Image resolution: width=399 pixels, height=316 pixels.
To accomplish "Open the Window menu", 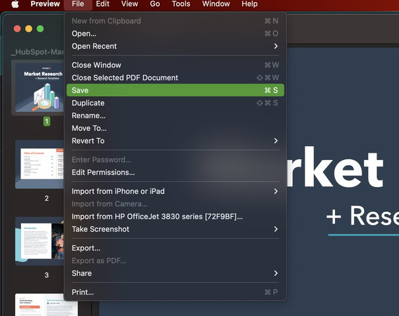I will point(216,4).
